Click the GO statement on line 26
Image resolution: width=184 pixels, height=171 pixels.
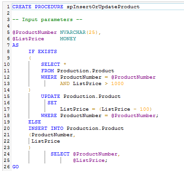[x=15, y=167]
